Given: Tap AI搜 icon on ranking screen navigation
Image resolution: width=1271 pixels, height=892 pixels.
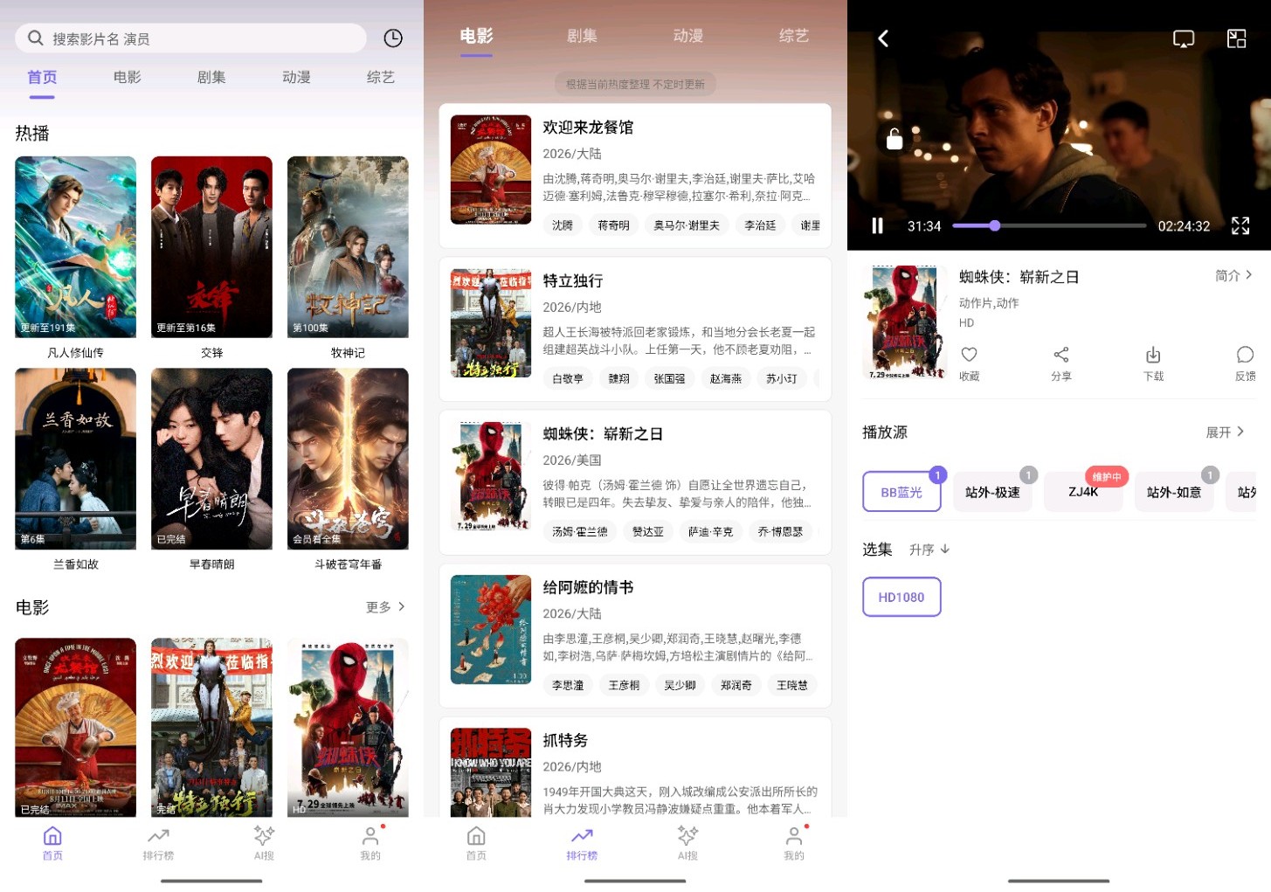Looking at the screenshot, I should [x=687, y=836].
